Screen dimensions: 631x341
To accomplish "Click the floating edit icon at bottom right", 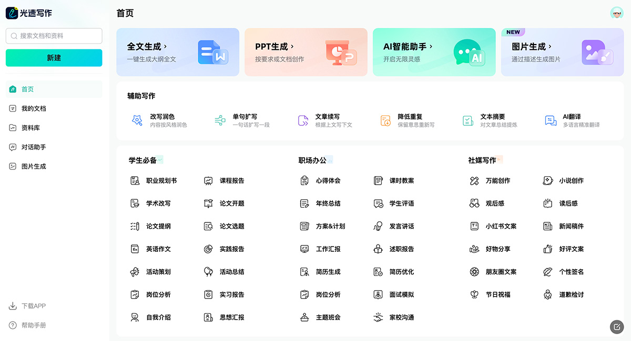I will (616, 327).
